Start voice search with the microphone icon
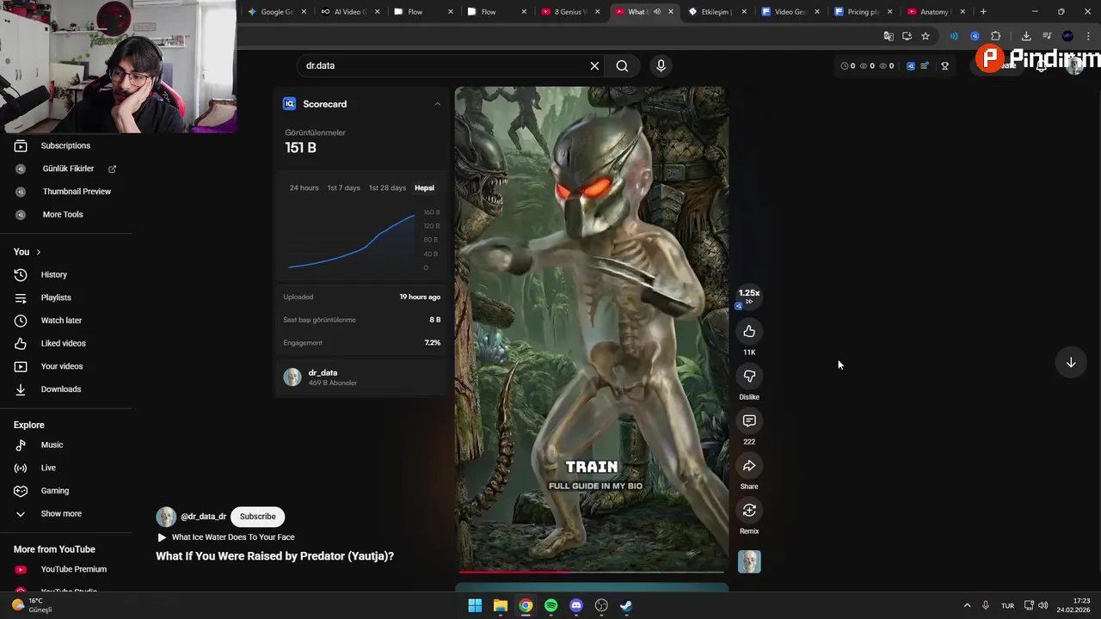This screenshot has width=1101, height=619. click(x=661, y=65)
